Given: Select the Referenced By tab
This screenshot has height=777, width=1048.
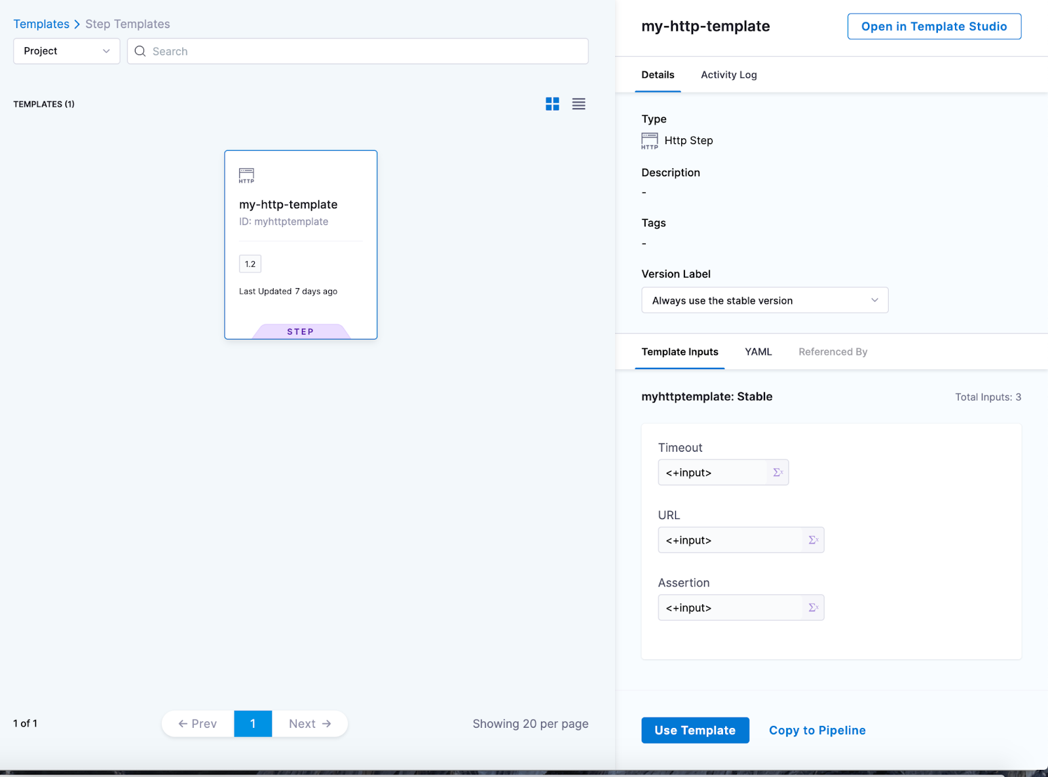Looking at the screenshot, I should (x=833, y=352).
